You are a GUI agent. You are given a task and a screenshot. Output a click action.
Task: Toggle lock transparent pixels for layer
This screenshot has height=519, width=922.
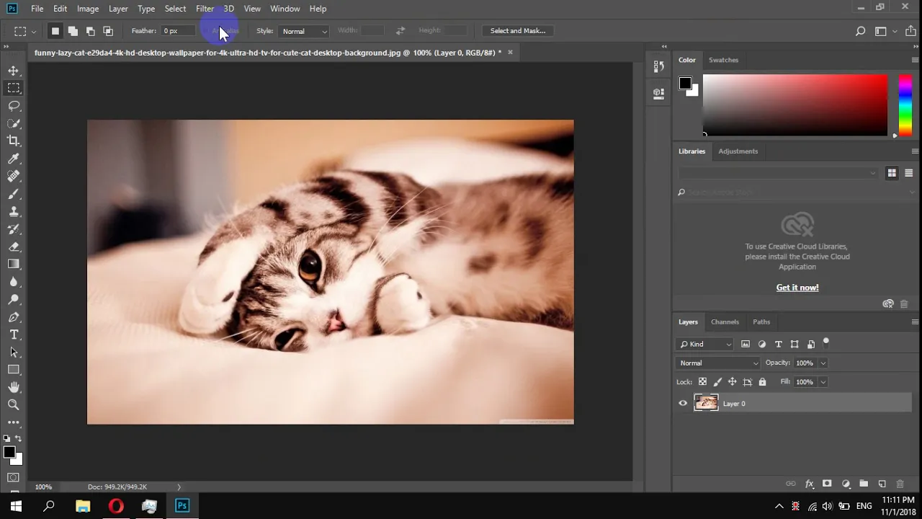pyautogui.click(x=702, y=382)
